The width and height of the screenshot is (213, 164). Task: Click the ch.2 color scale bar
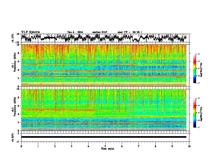click(x=194, y=113)
